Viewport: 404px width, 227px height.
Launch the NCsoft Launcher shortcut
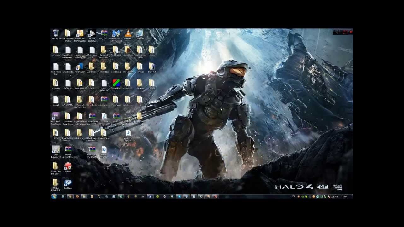(92, 35)
